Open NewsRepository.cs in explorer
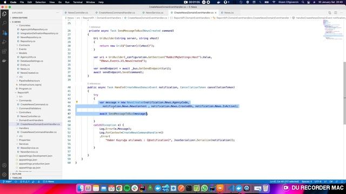This screenshot has width=346, height=194. (x=31, y=37)
